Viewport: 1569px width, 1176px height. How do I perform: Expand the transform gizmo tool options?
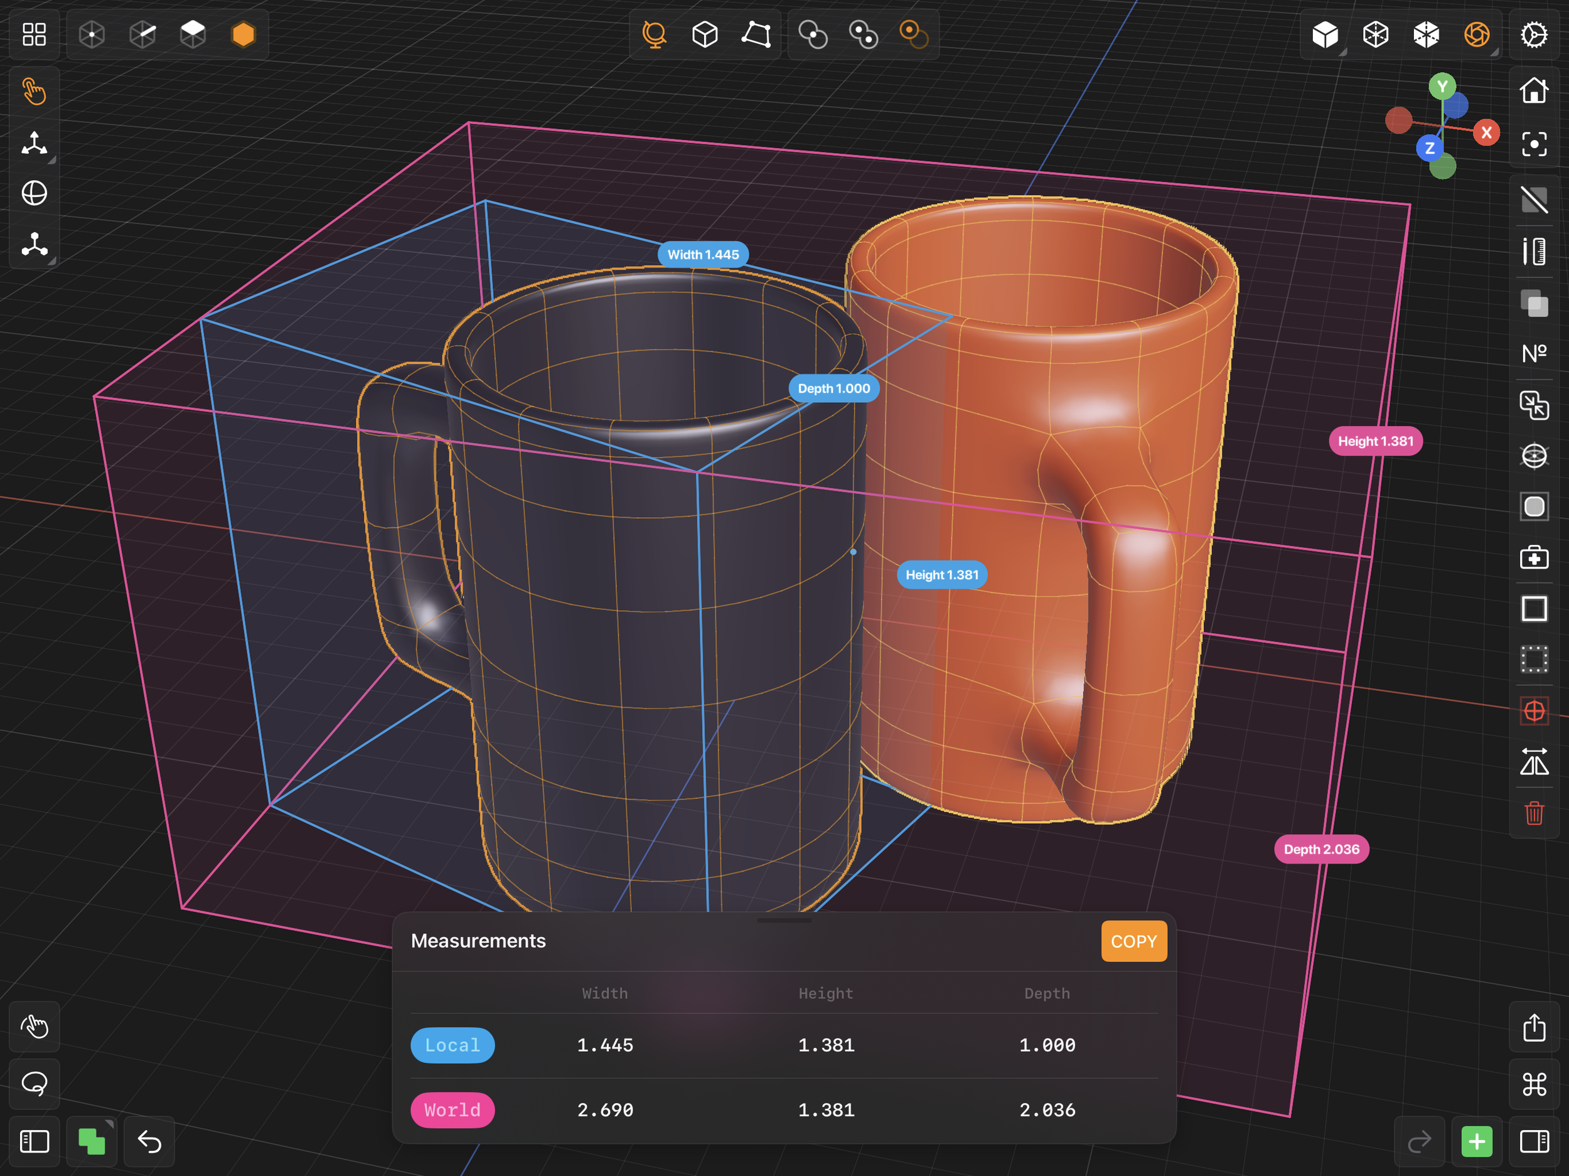[x=52, y=160]
